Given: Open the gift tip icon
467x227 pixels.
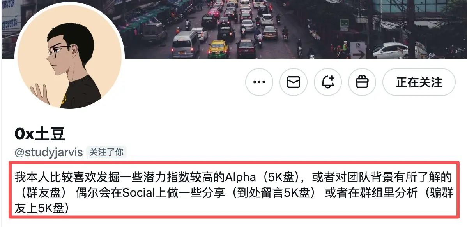Looking at the screenshot, I should [x=362, y=82].
